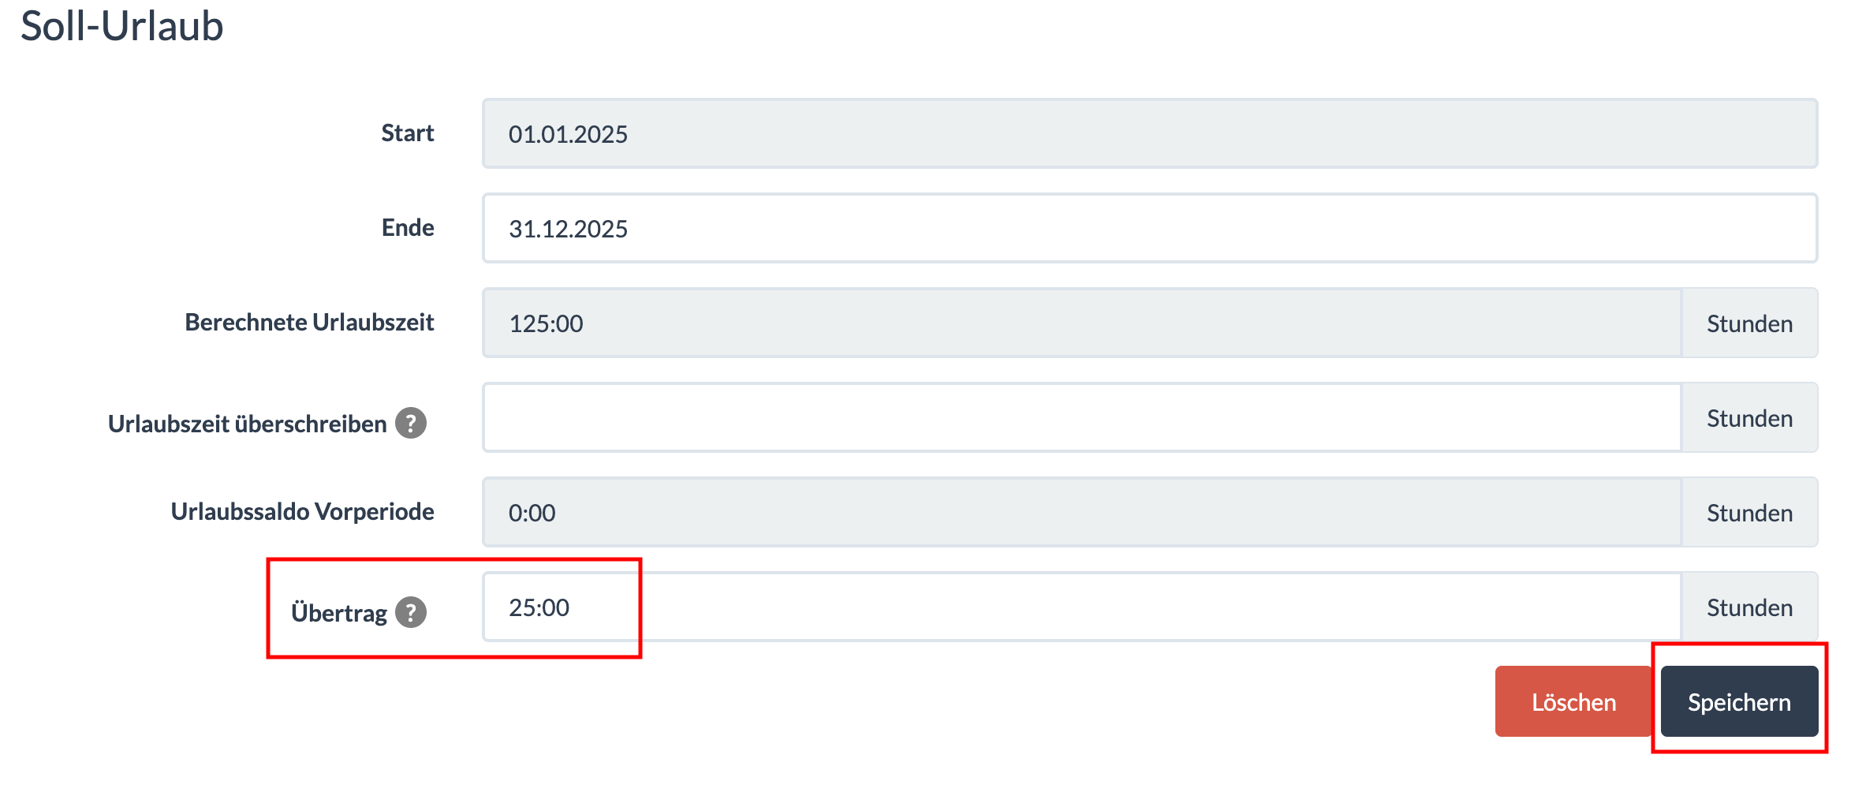This screenshot has height=792, width=1866.
Task: Click the empty Urlaubszeit überschreiben input
Action: click(1082, 417)
